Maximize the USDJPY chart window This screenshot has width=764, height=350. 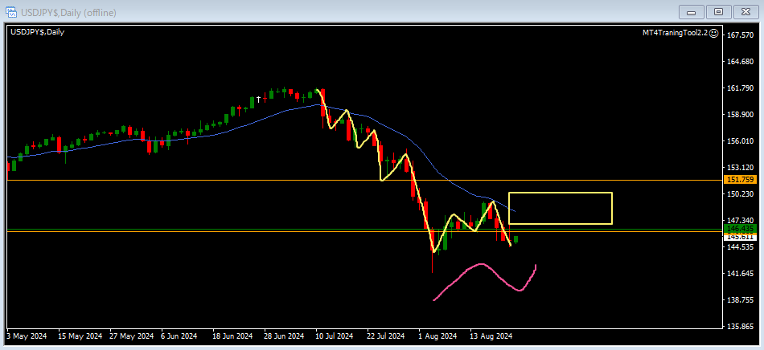click(718, 11)
